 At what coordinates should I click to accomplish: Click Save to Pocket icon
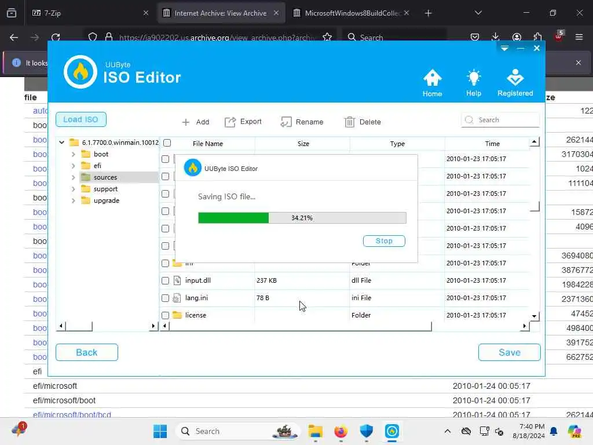(475, 37)
